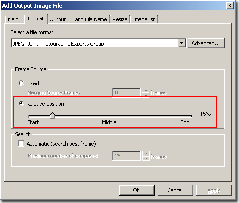Open the Advanced... format settings
Screen dimensions: 239x203
pos(206,43)
